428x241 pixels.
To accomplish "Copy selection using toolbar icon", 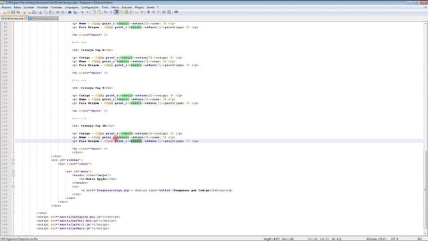I will click(x=45, y=12).
